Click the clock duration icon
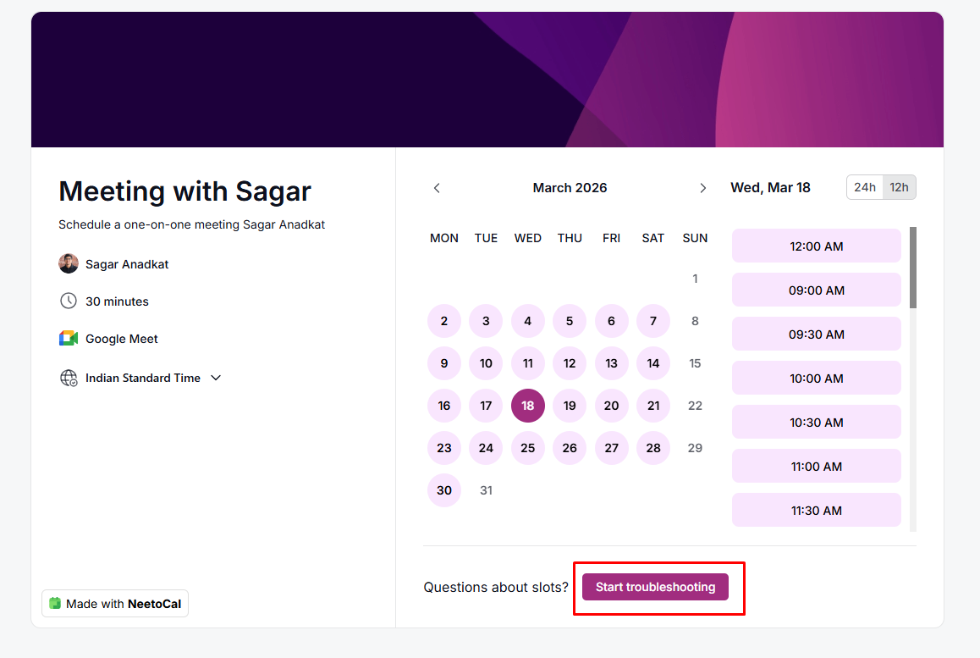The height and width of the screenshot is (658, 980). [x=69, y=301]
